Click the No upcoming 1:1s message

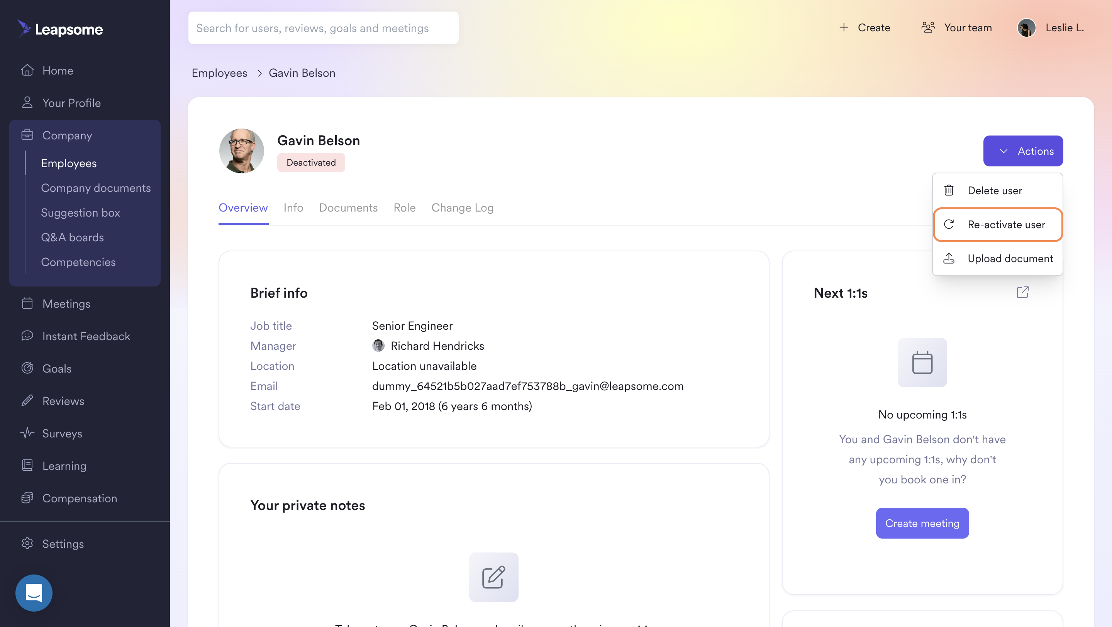pyautogui.click(x=922, y=414)
